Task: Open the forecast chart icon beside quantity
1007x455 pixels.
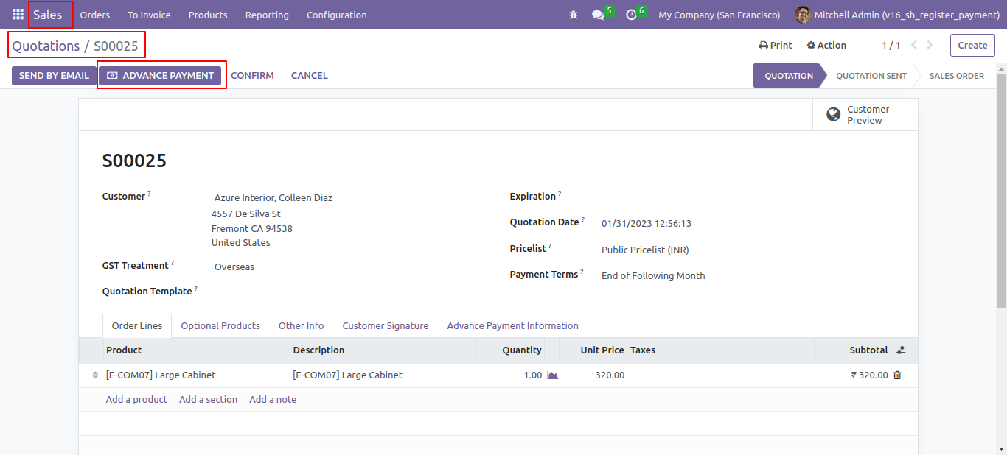Action: tap(552, 375)
